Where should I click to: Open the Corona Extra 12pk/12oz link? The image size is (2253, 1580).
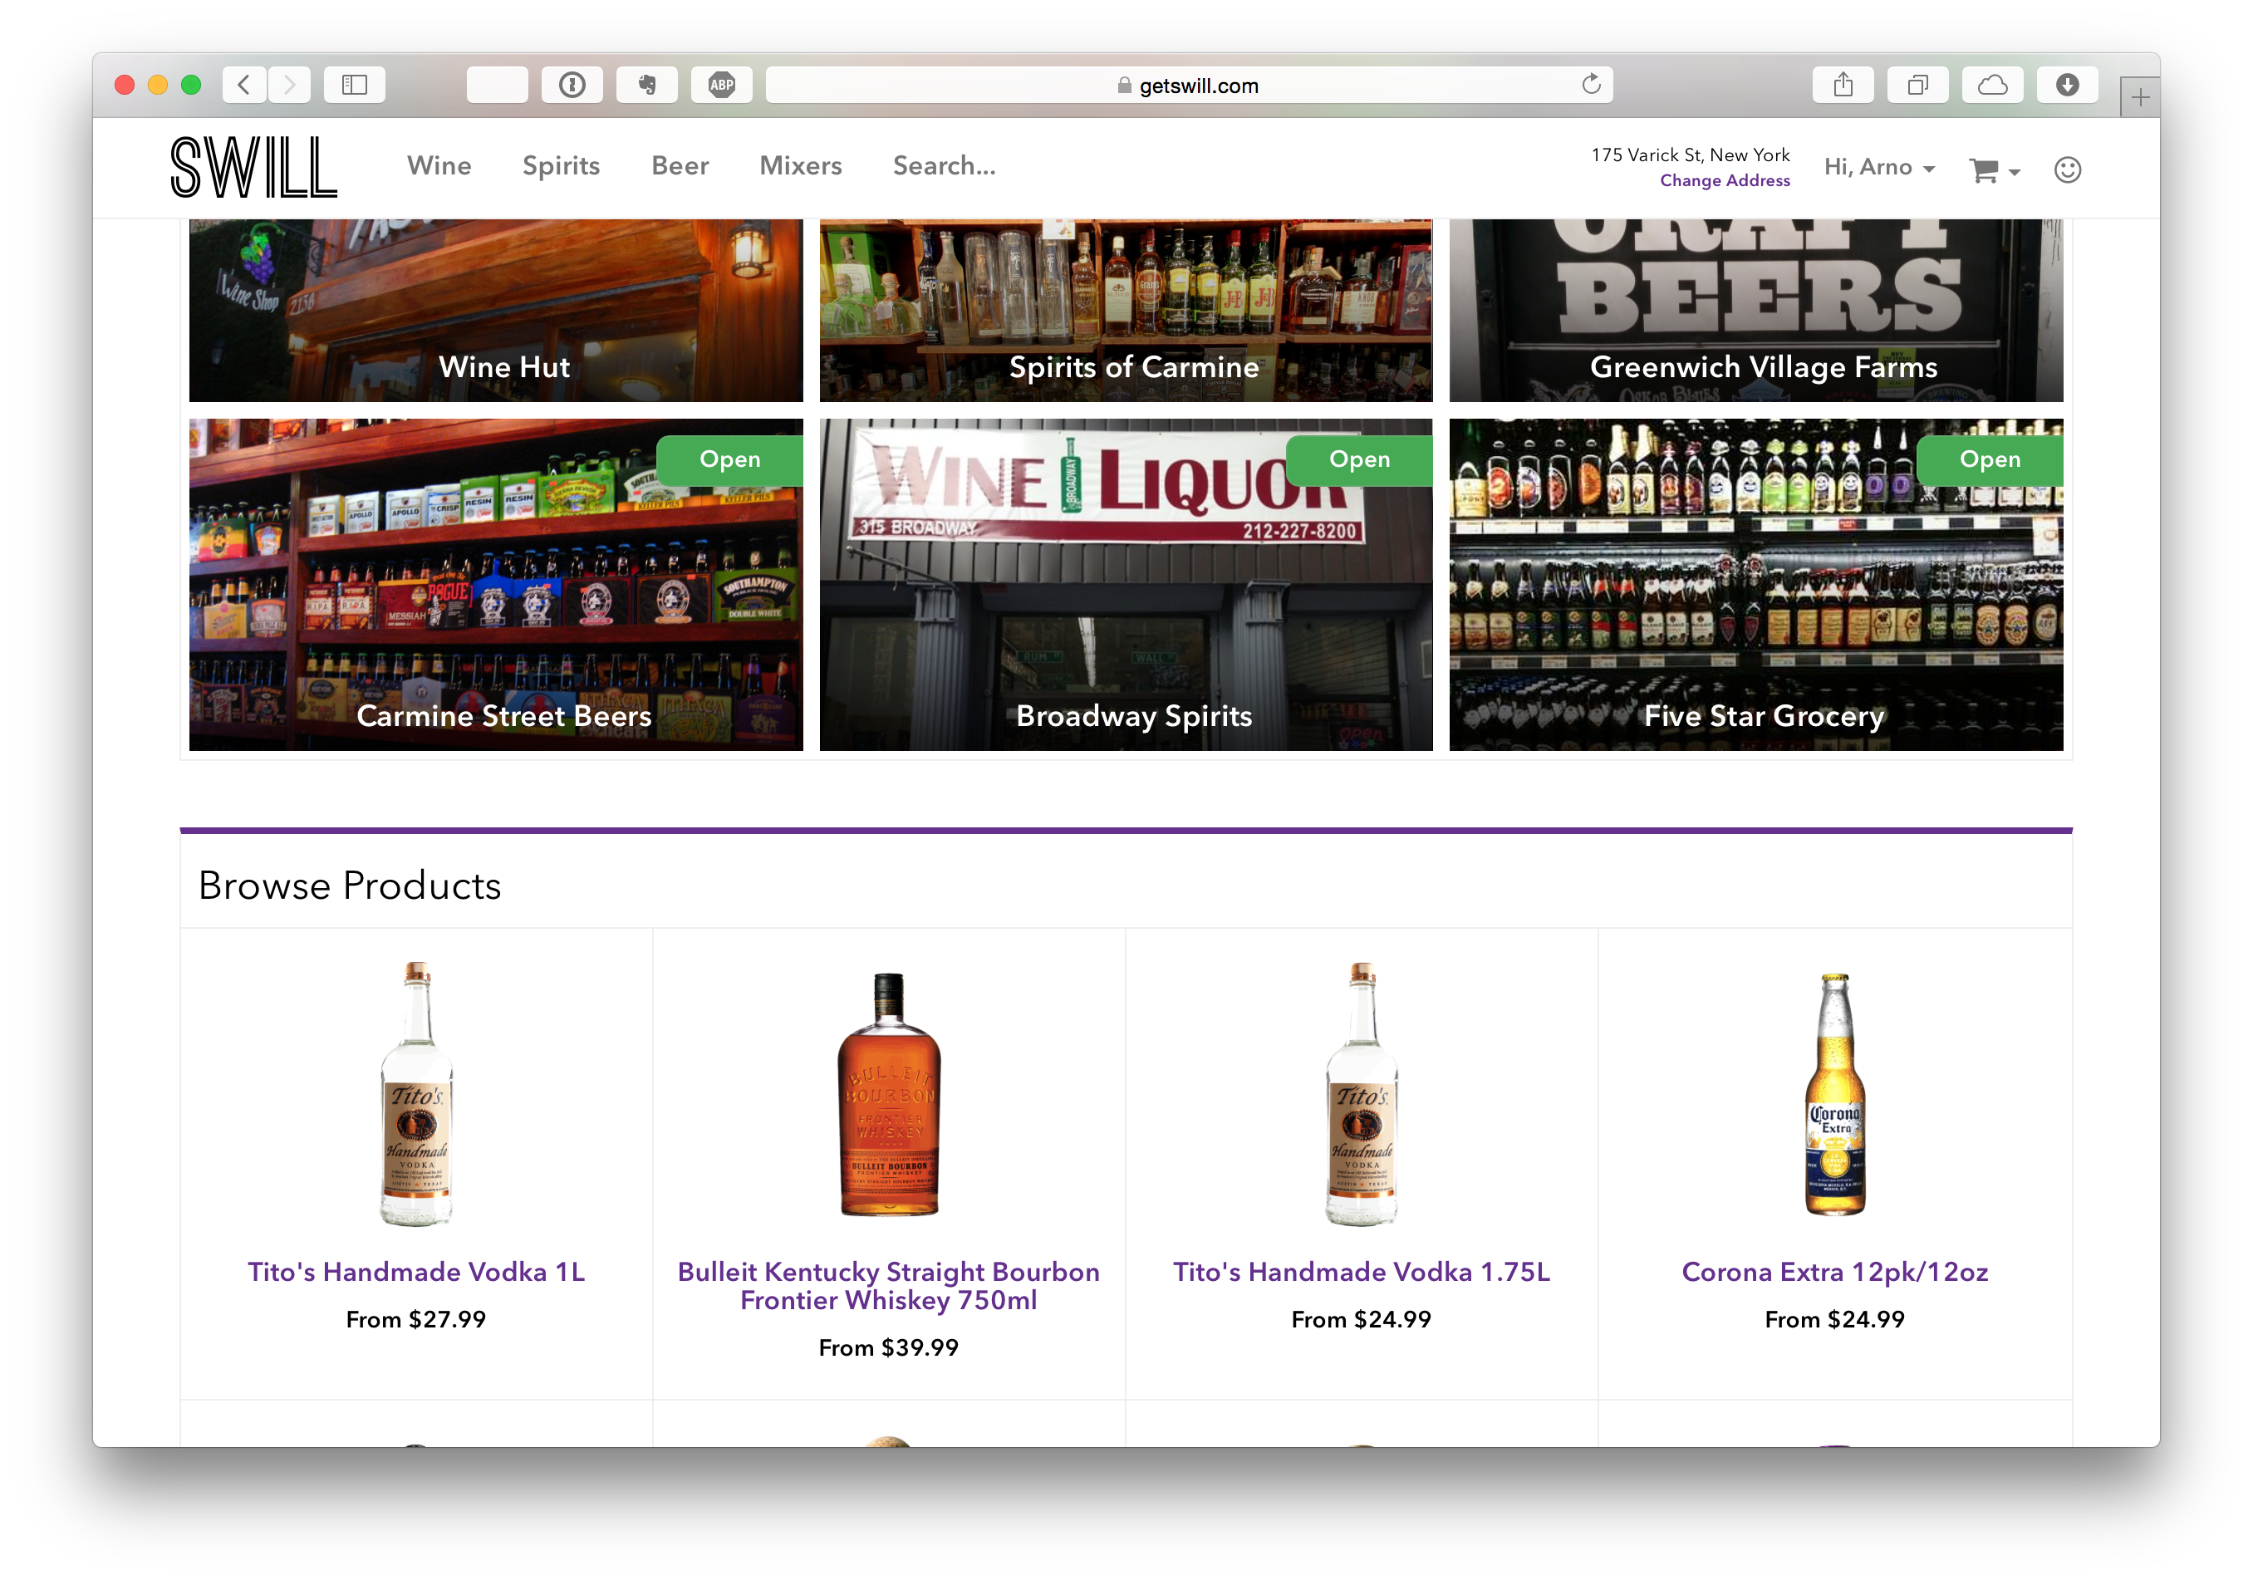pos(1835,1272)
